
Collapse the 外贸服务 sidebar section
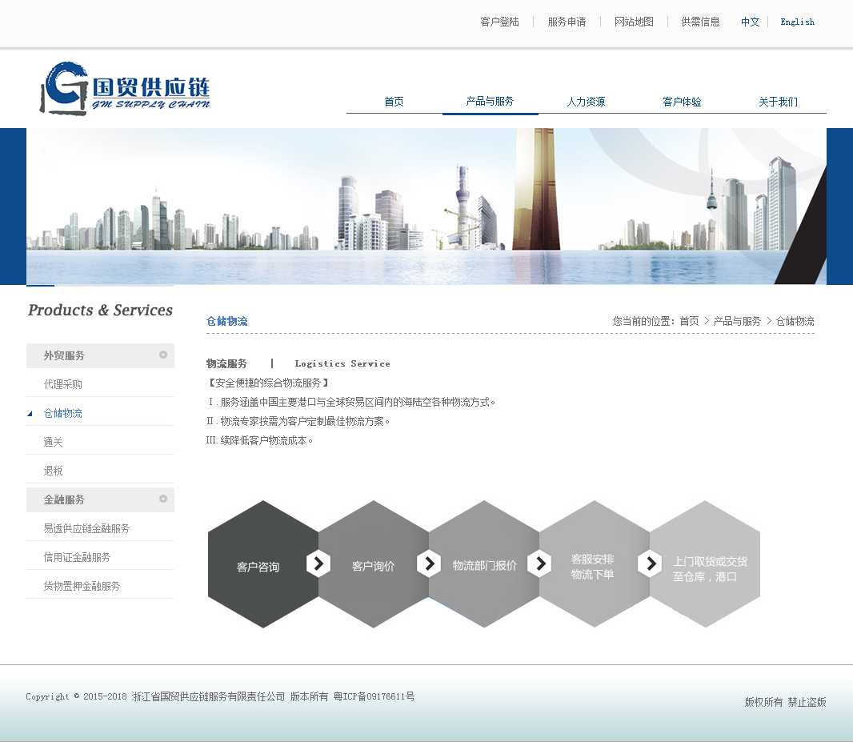(x=163, y=355)
